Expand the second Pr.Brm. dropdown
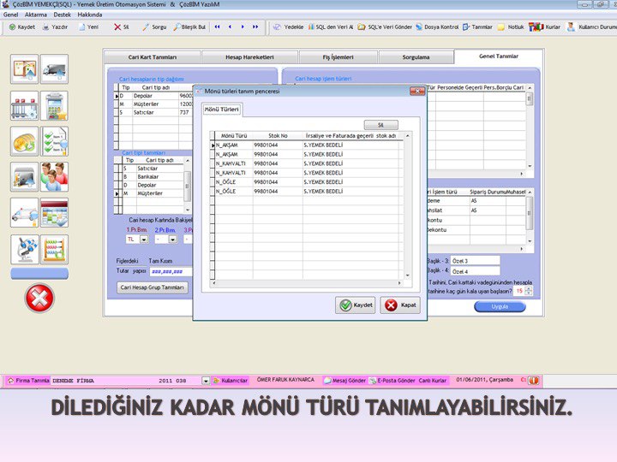 pos(172,240)
